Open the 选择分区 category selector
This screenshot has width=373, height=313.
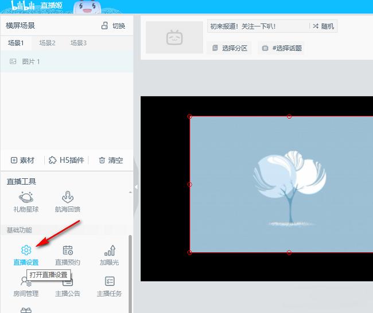click(x=229, y=48)
